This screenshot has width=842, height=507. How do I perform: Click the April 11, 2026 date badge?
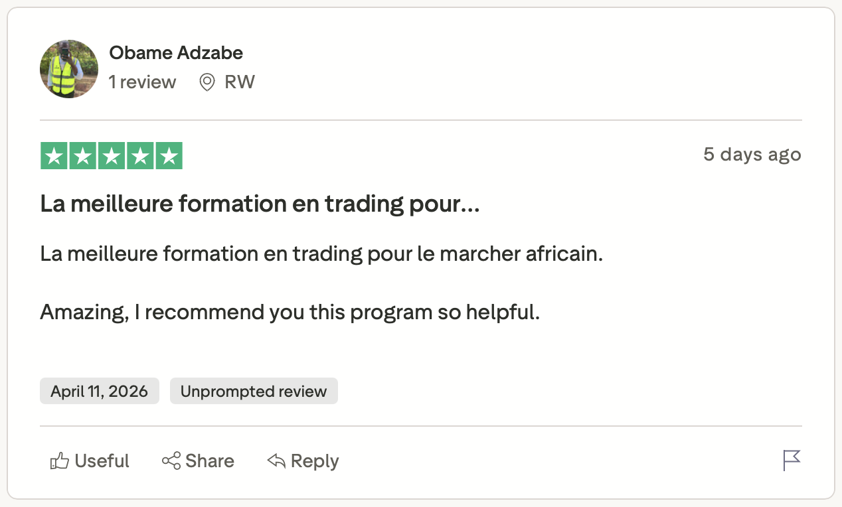coord(99,392)
